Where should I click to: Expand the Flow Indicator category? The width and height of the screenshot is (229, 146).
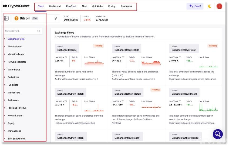pos(15,47)
